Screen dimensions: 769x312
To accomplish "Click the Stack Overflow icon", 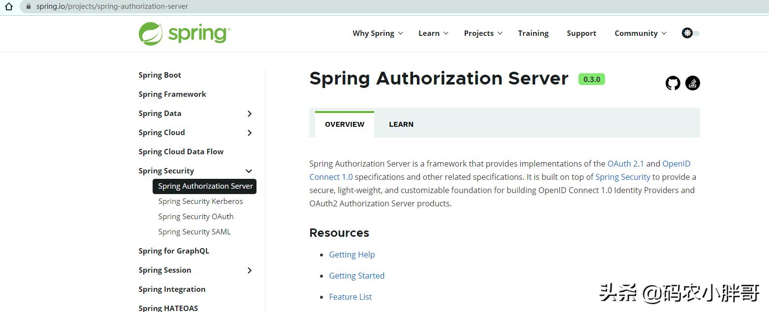I will click(693, 83).
